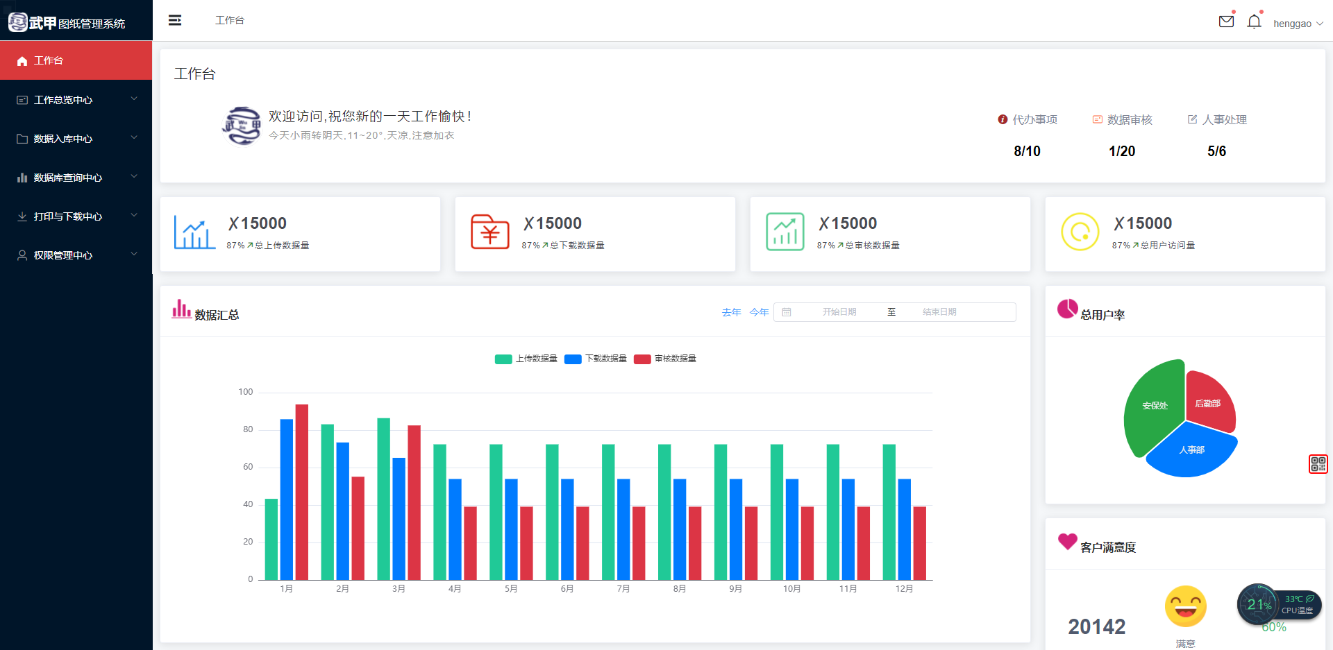Viewport: 1333px width, 650px height.
Task: Click the sidebar collapse hamburger icon
Action: (175, 20)
